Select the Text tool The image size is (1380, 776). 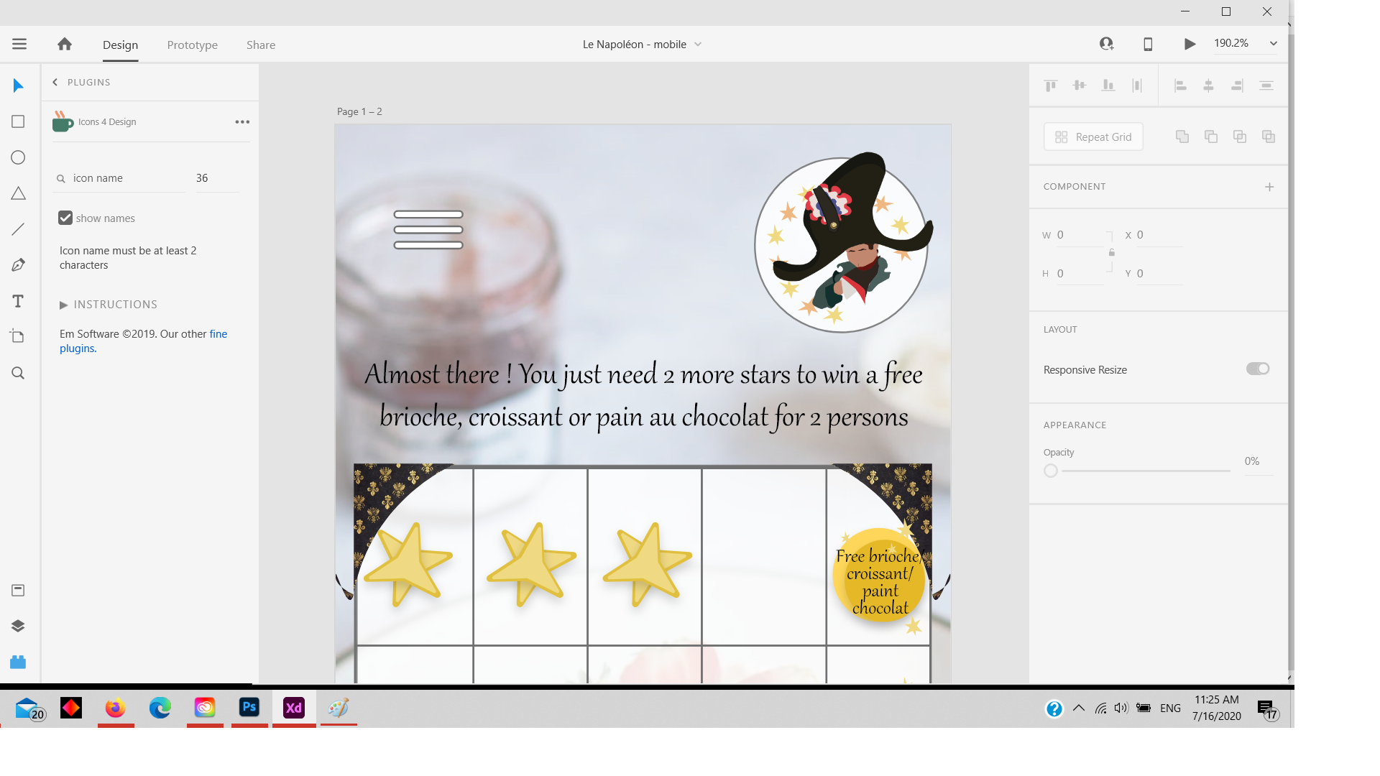(x=18, y=301)
